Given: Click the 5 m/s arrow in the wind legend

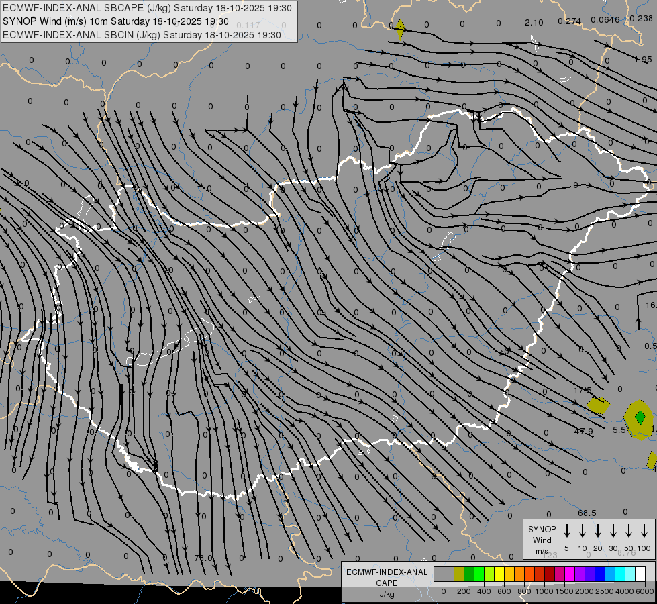Looking at the screenshot, I should [x=567, y=531].
